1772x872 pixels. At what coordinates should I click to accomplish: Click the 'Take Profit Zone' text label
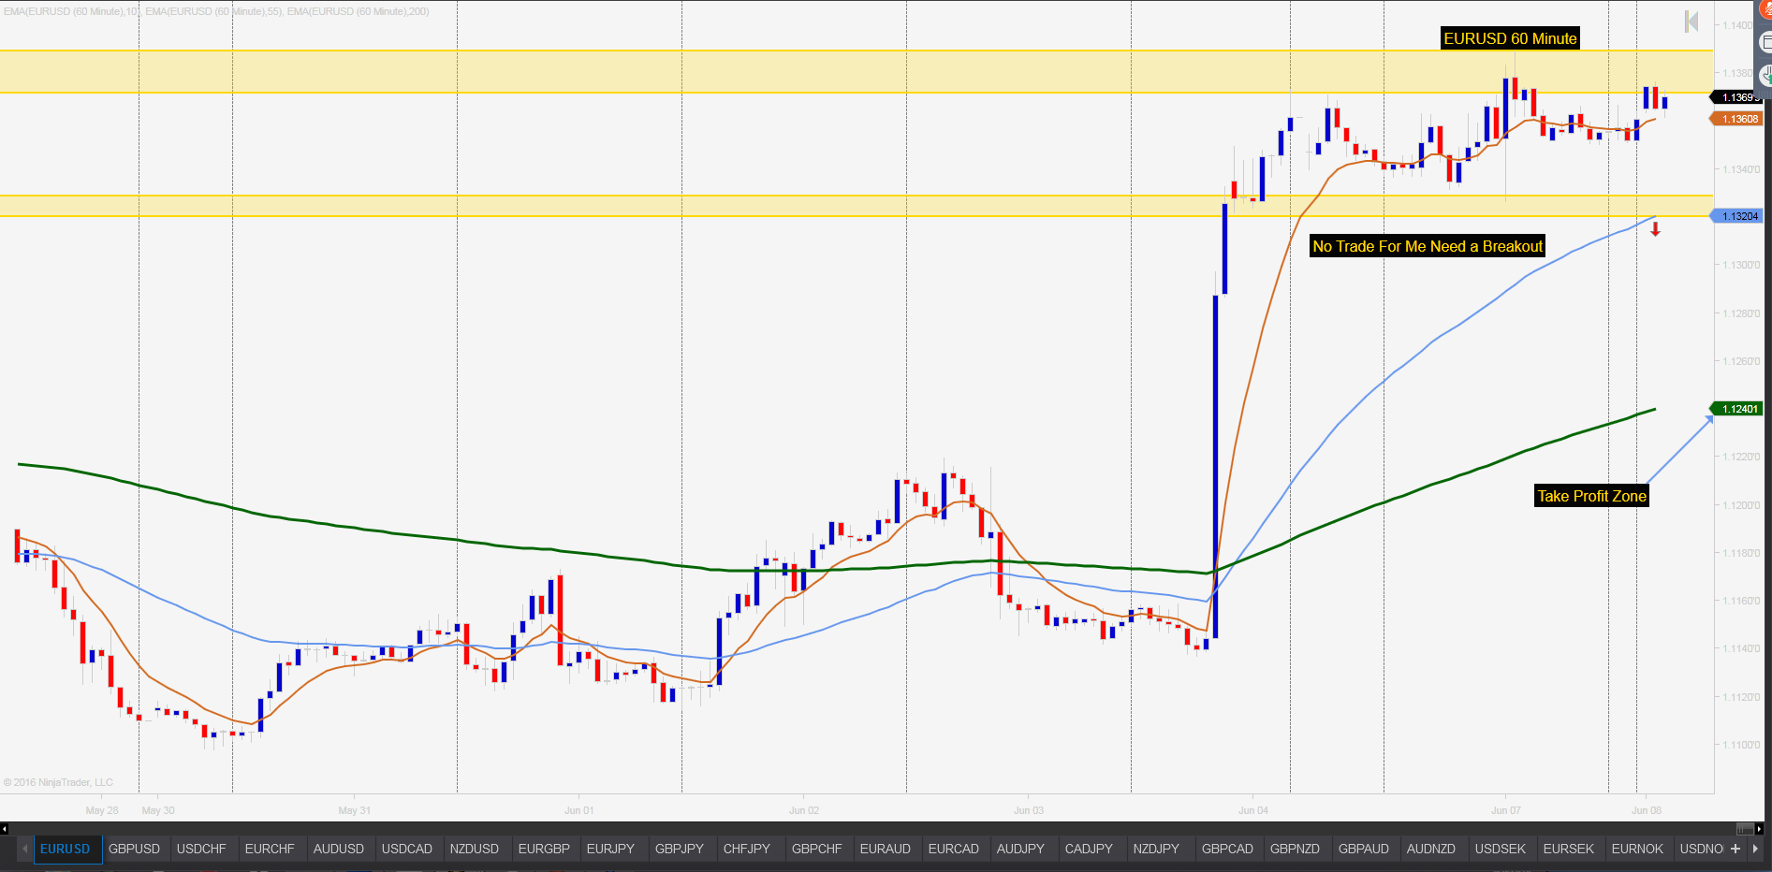point(1591,496)
